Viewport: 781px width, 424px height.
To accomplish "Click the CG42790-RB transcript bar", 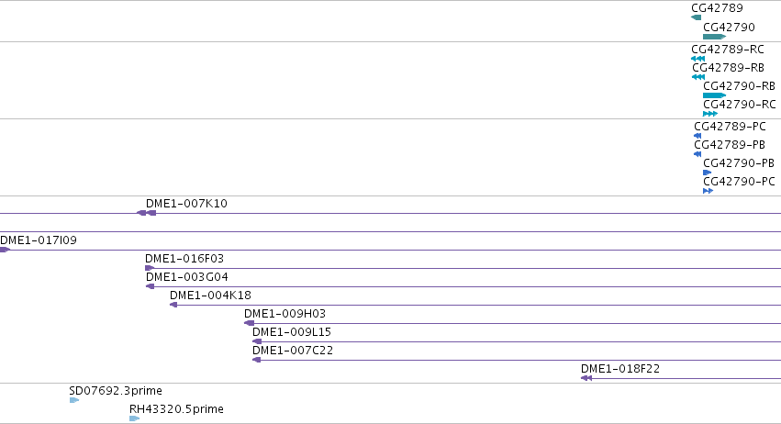I will coord(715,95).
